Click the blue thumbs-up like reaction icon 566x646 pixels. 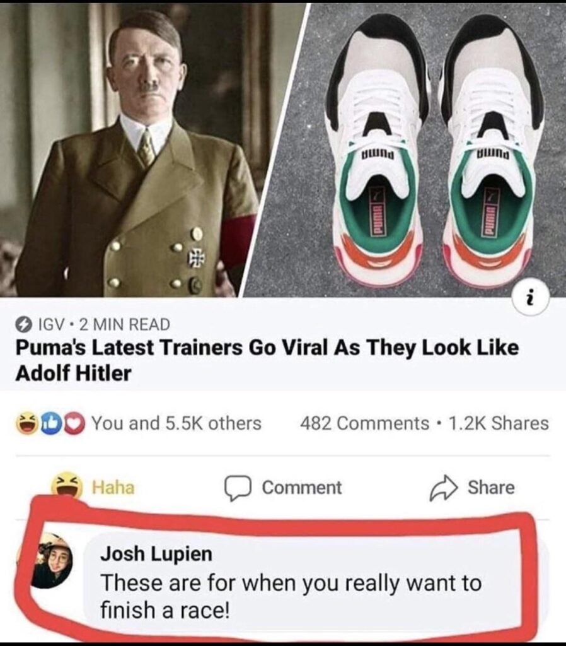(x=49, y=423)
